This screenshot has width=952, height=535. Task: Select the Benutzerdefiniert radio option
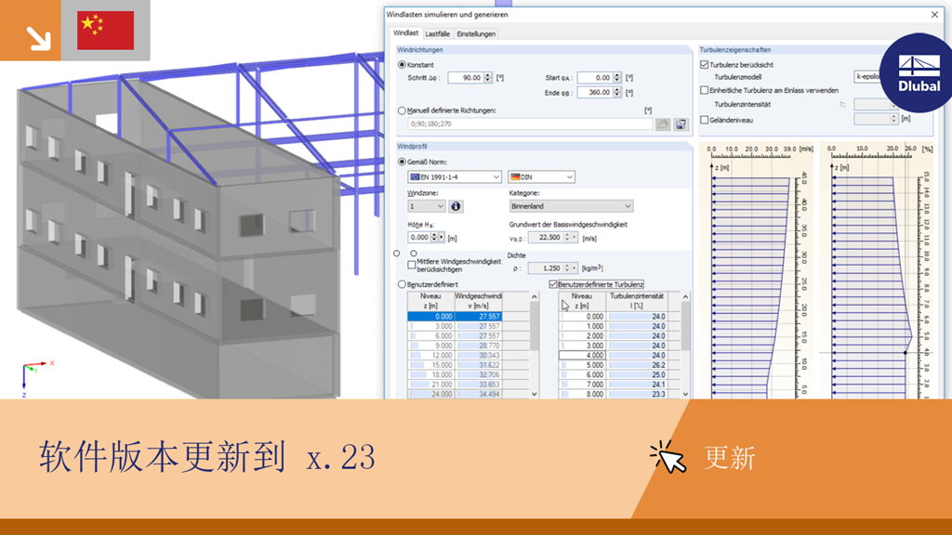click(x=402, y=284)
